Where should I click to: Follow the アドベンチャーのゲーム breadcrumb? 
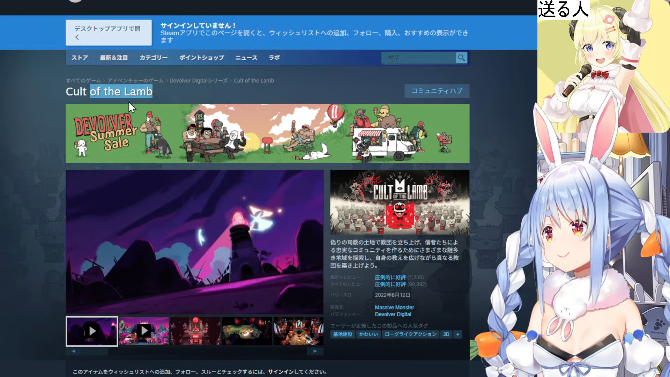coord(135,81)
